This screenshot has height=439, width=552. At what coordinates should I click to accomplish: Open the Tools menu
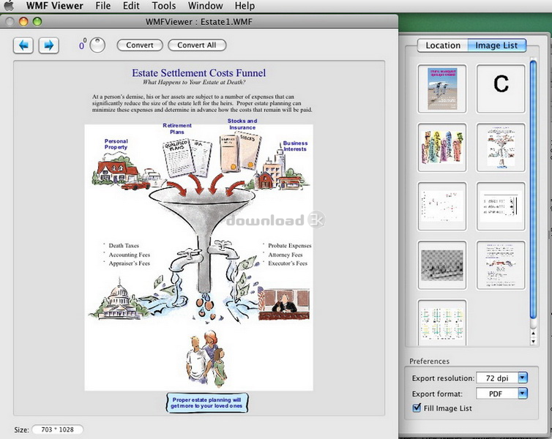(x=163, y=6)
